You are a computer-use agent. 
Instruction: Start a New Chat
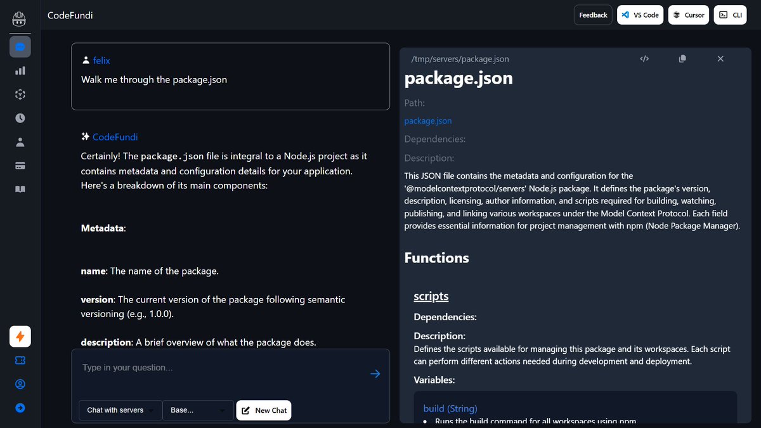(x=264, y=410)
